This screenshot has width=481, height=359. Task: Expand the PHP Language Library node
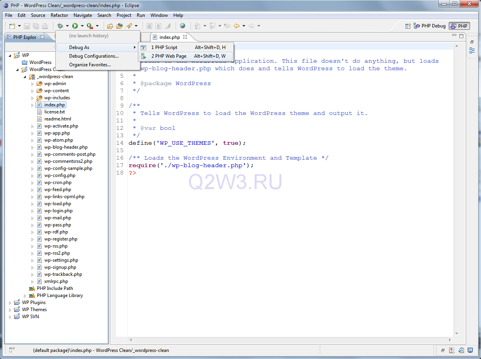tap(25, 295)
